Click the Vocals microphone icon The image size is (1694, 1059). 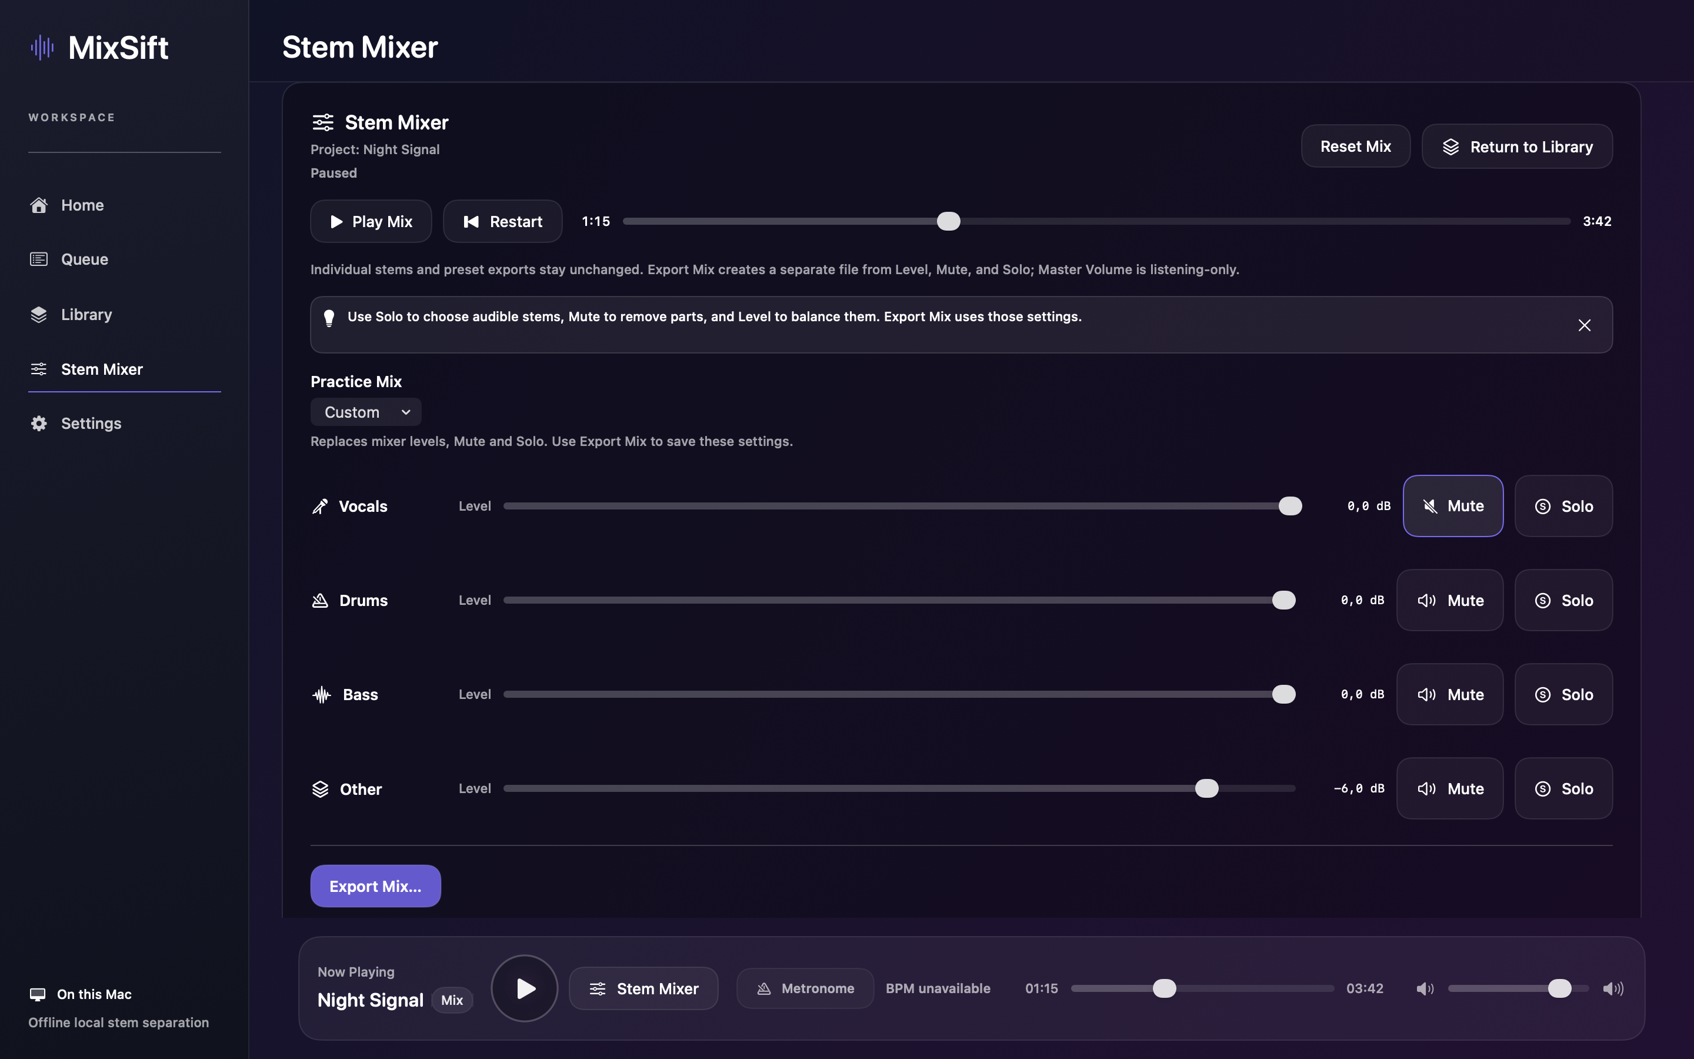pyautogui.click(x=320, y=507)
